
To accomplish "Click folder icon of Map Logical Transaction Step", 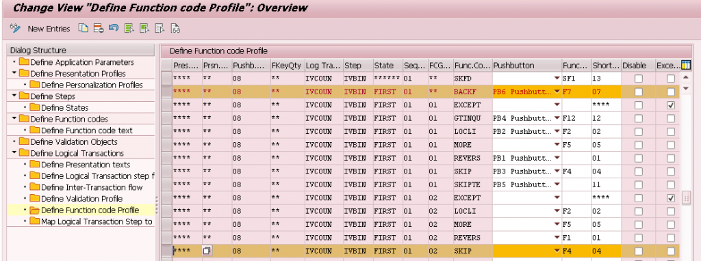I will (x=35, y=221).
